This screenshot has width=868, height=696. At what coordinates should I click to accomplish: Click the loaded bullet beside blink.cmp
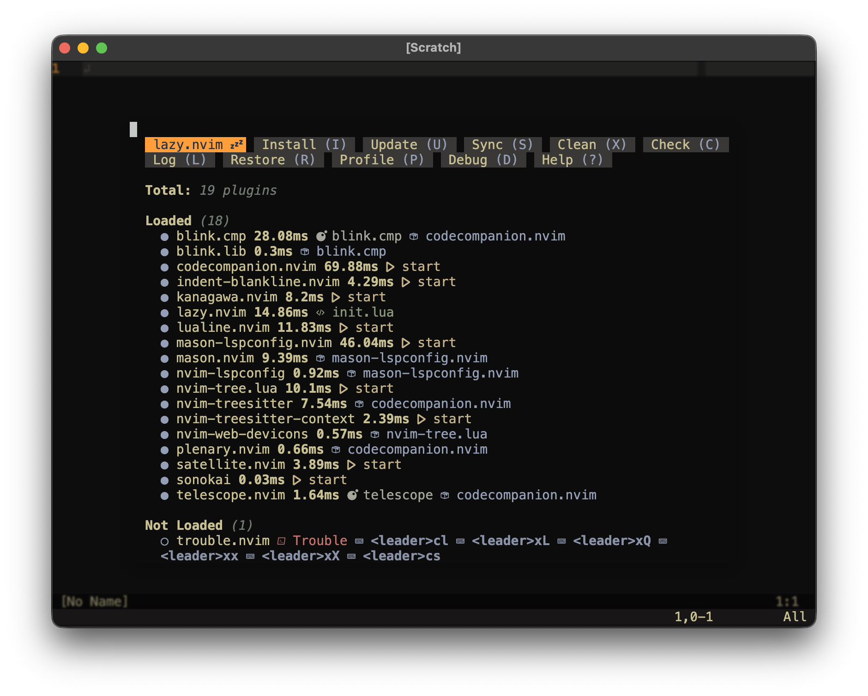tap(164, 237)
